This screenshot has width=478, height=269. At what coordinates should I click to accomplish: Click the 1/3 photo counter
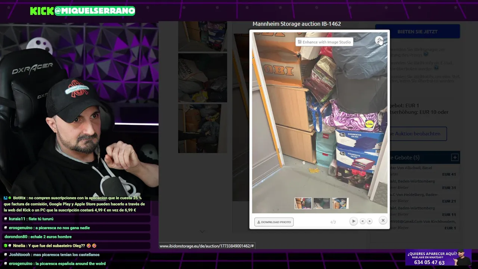tap(333, 222)
